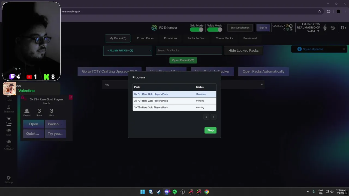
Task: Click the microphone icon in system tray
Action: tap(314, 192)
